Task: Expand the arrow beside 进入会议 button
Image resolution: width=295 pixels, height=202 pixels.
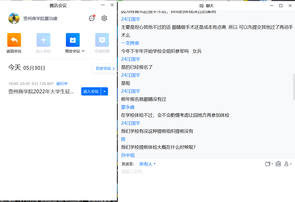Action: click(105, 91)
